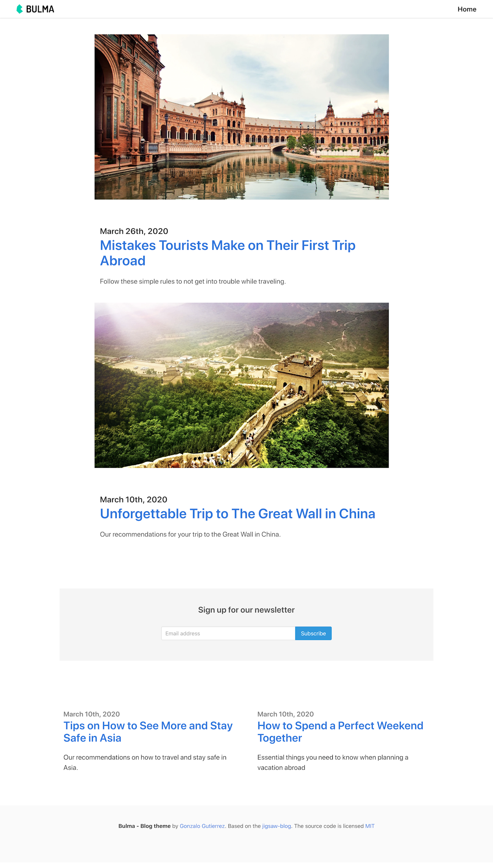
Task: Visit Gonzalo Gutierrez author link
Action: pyautogui.click(x=202, y=826)
